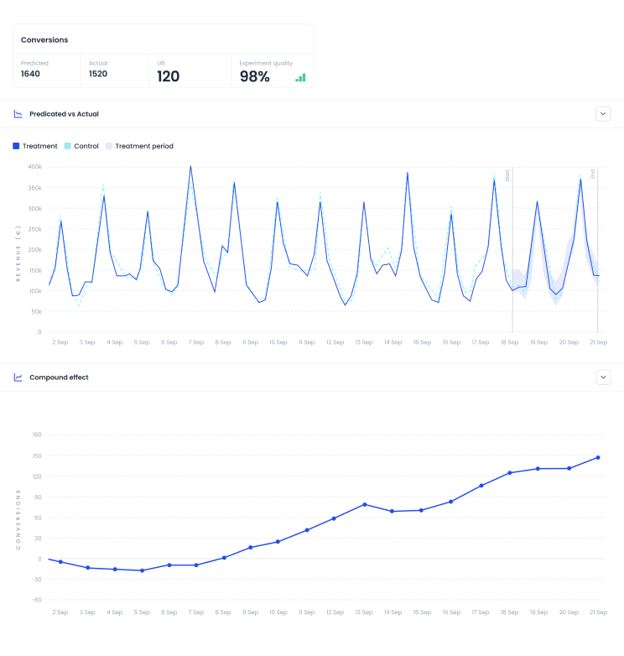Click the Compound effect heading

[59, 377]
